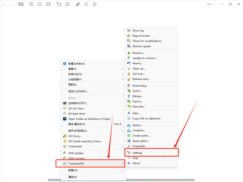
Task: Open the edit image pencil icon
Action: click(x=67, y=4)
